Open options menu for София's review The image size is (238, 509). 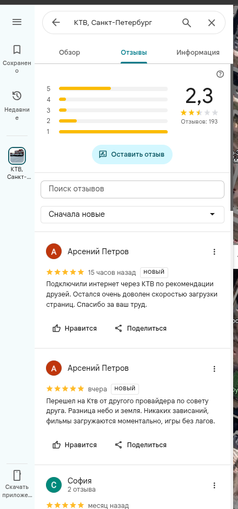click(214, 485)
